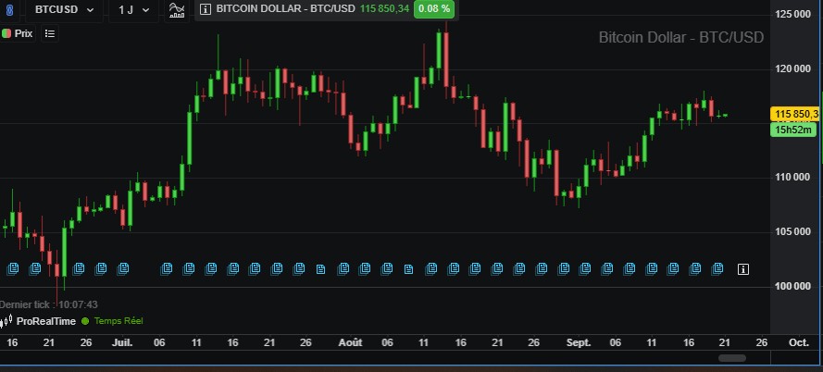Click the green 115 850,34 header price
Viewport: 823px width, 372px height.
[384, 9]
